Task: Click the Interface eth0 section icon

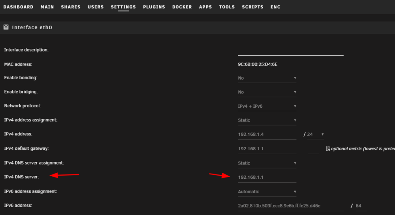Action: click(6, 27)
